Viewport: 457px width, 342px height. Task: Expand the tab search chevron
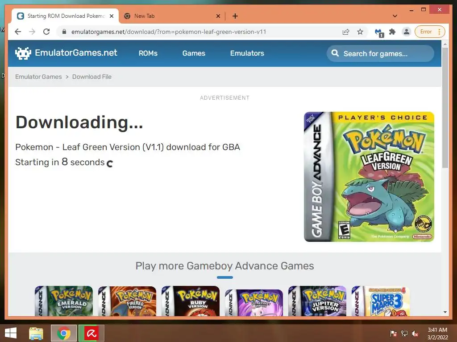pos(395,16)
